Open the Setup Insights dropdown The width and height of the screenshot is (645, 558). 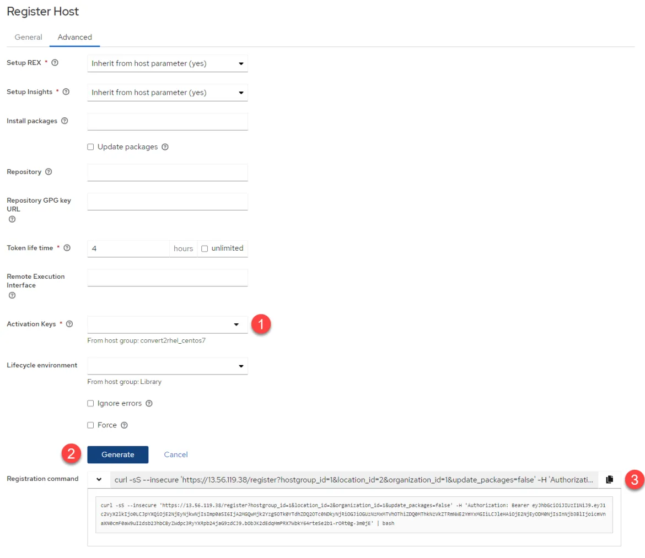click(168, 93)
